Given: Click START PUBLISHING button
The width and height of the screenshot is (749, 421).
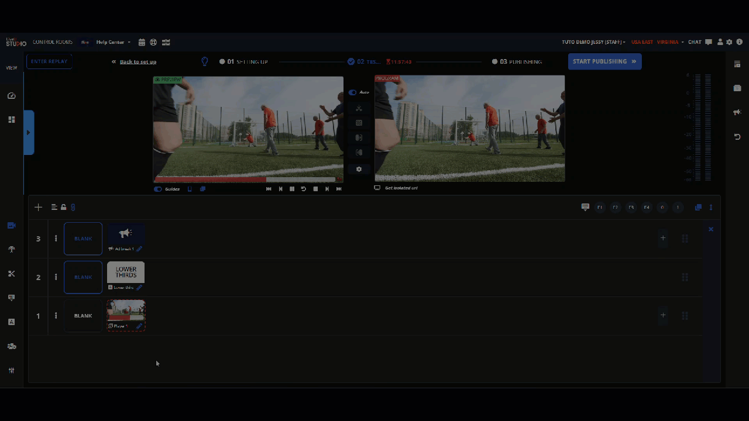Looking at the screenshot, I should 604,61.
